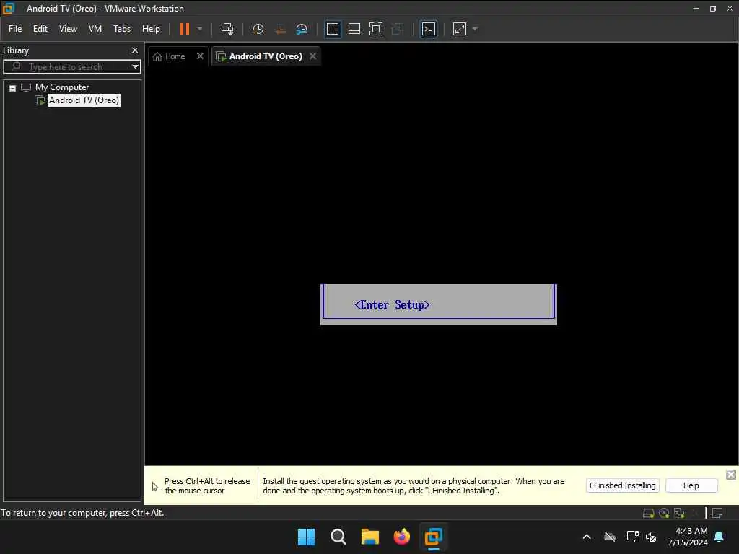Click the VMware application icon in the title bar
Screen dimensions: 739x554
coord(9,9)
